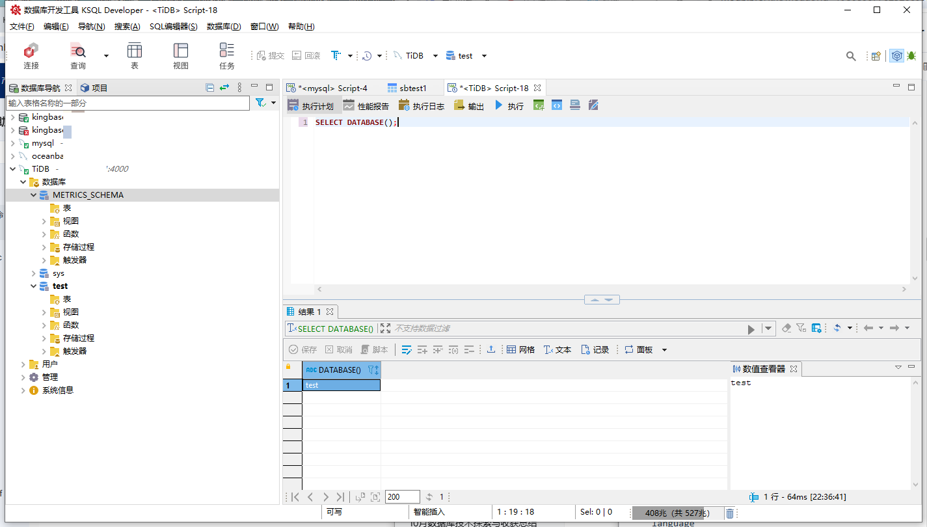Click the 连接 (Connect) toolbar icon
Image resolution: width=927 pixels, height=527 pixels.
31,55
